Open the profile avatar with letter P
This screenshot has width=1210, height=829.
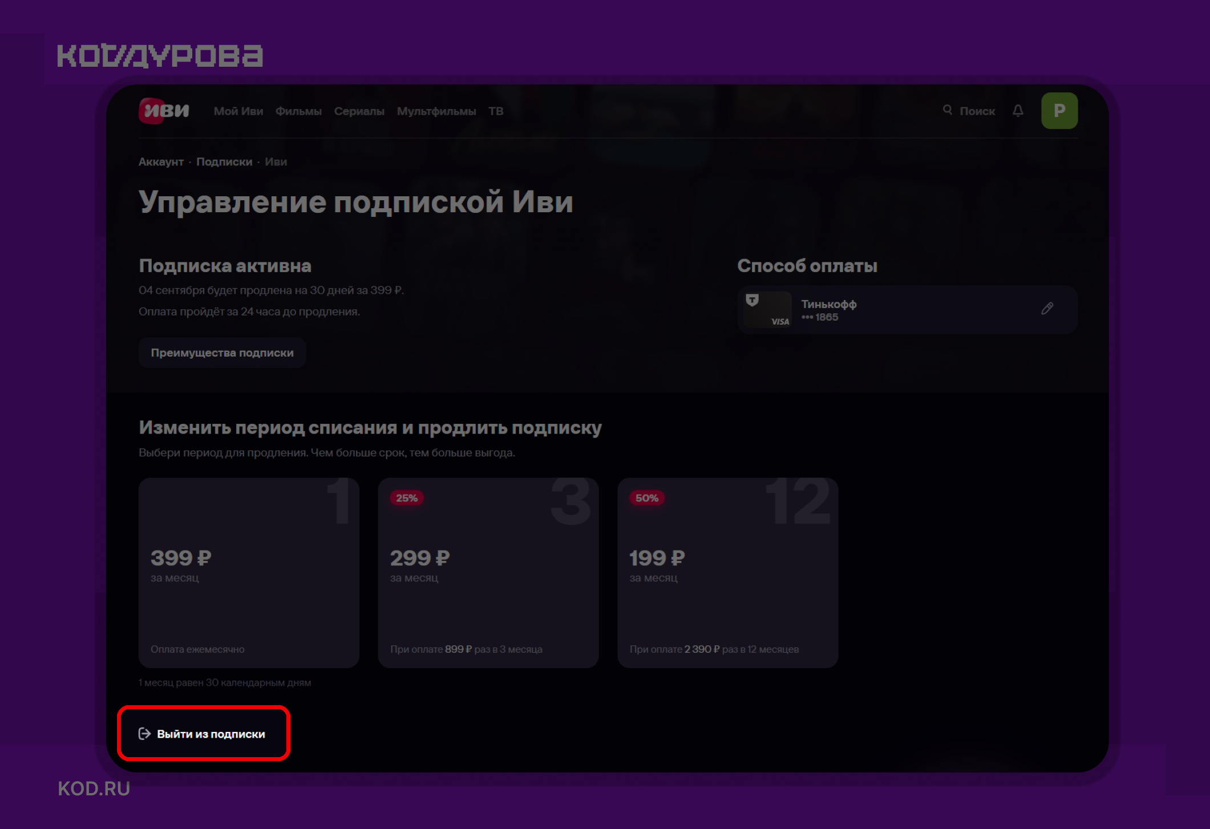(x=1059, y=111)
